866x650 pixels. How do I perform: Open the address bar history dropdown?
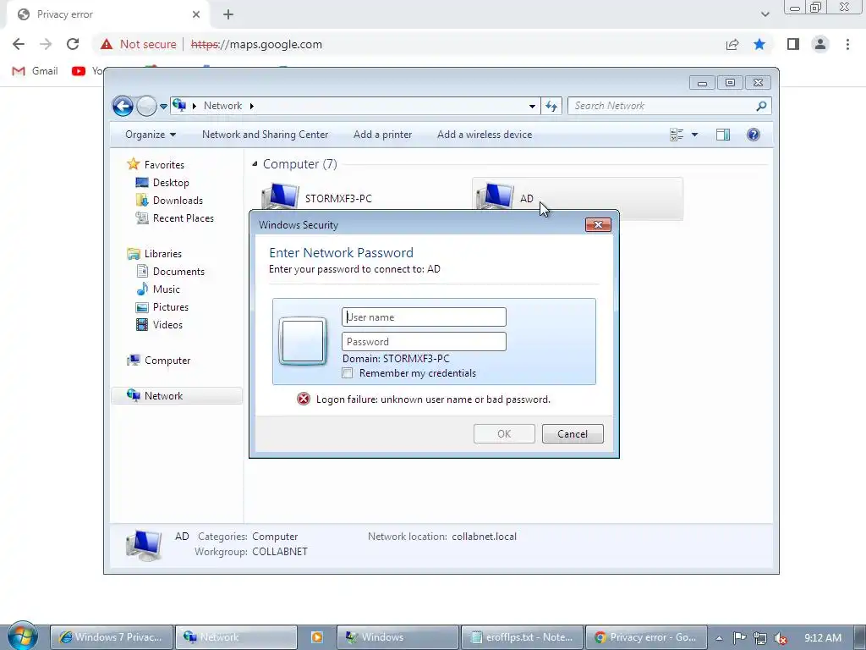(x=532, y=106)
